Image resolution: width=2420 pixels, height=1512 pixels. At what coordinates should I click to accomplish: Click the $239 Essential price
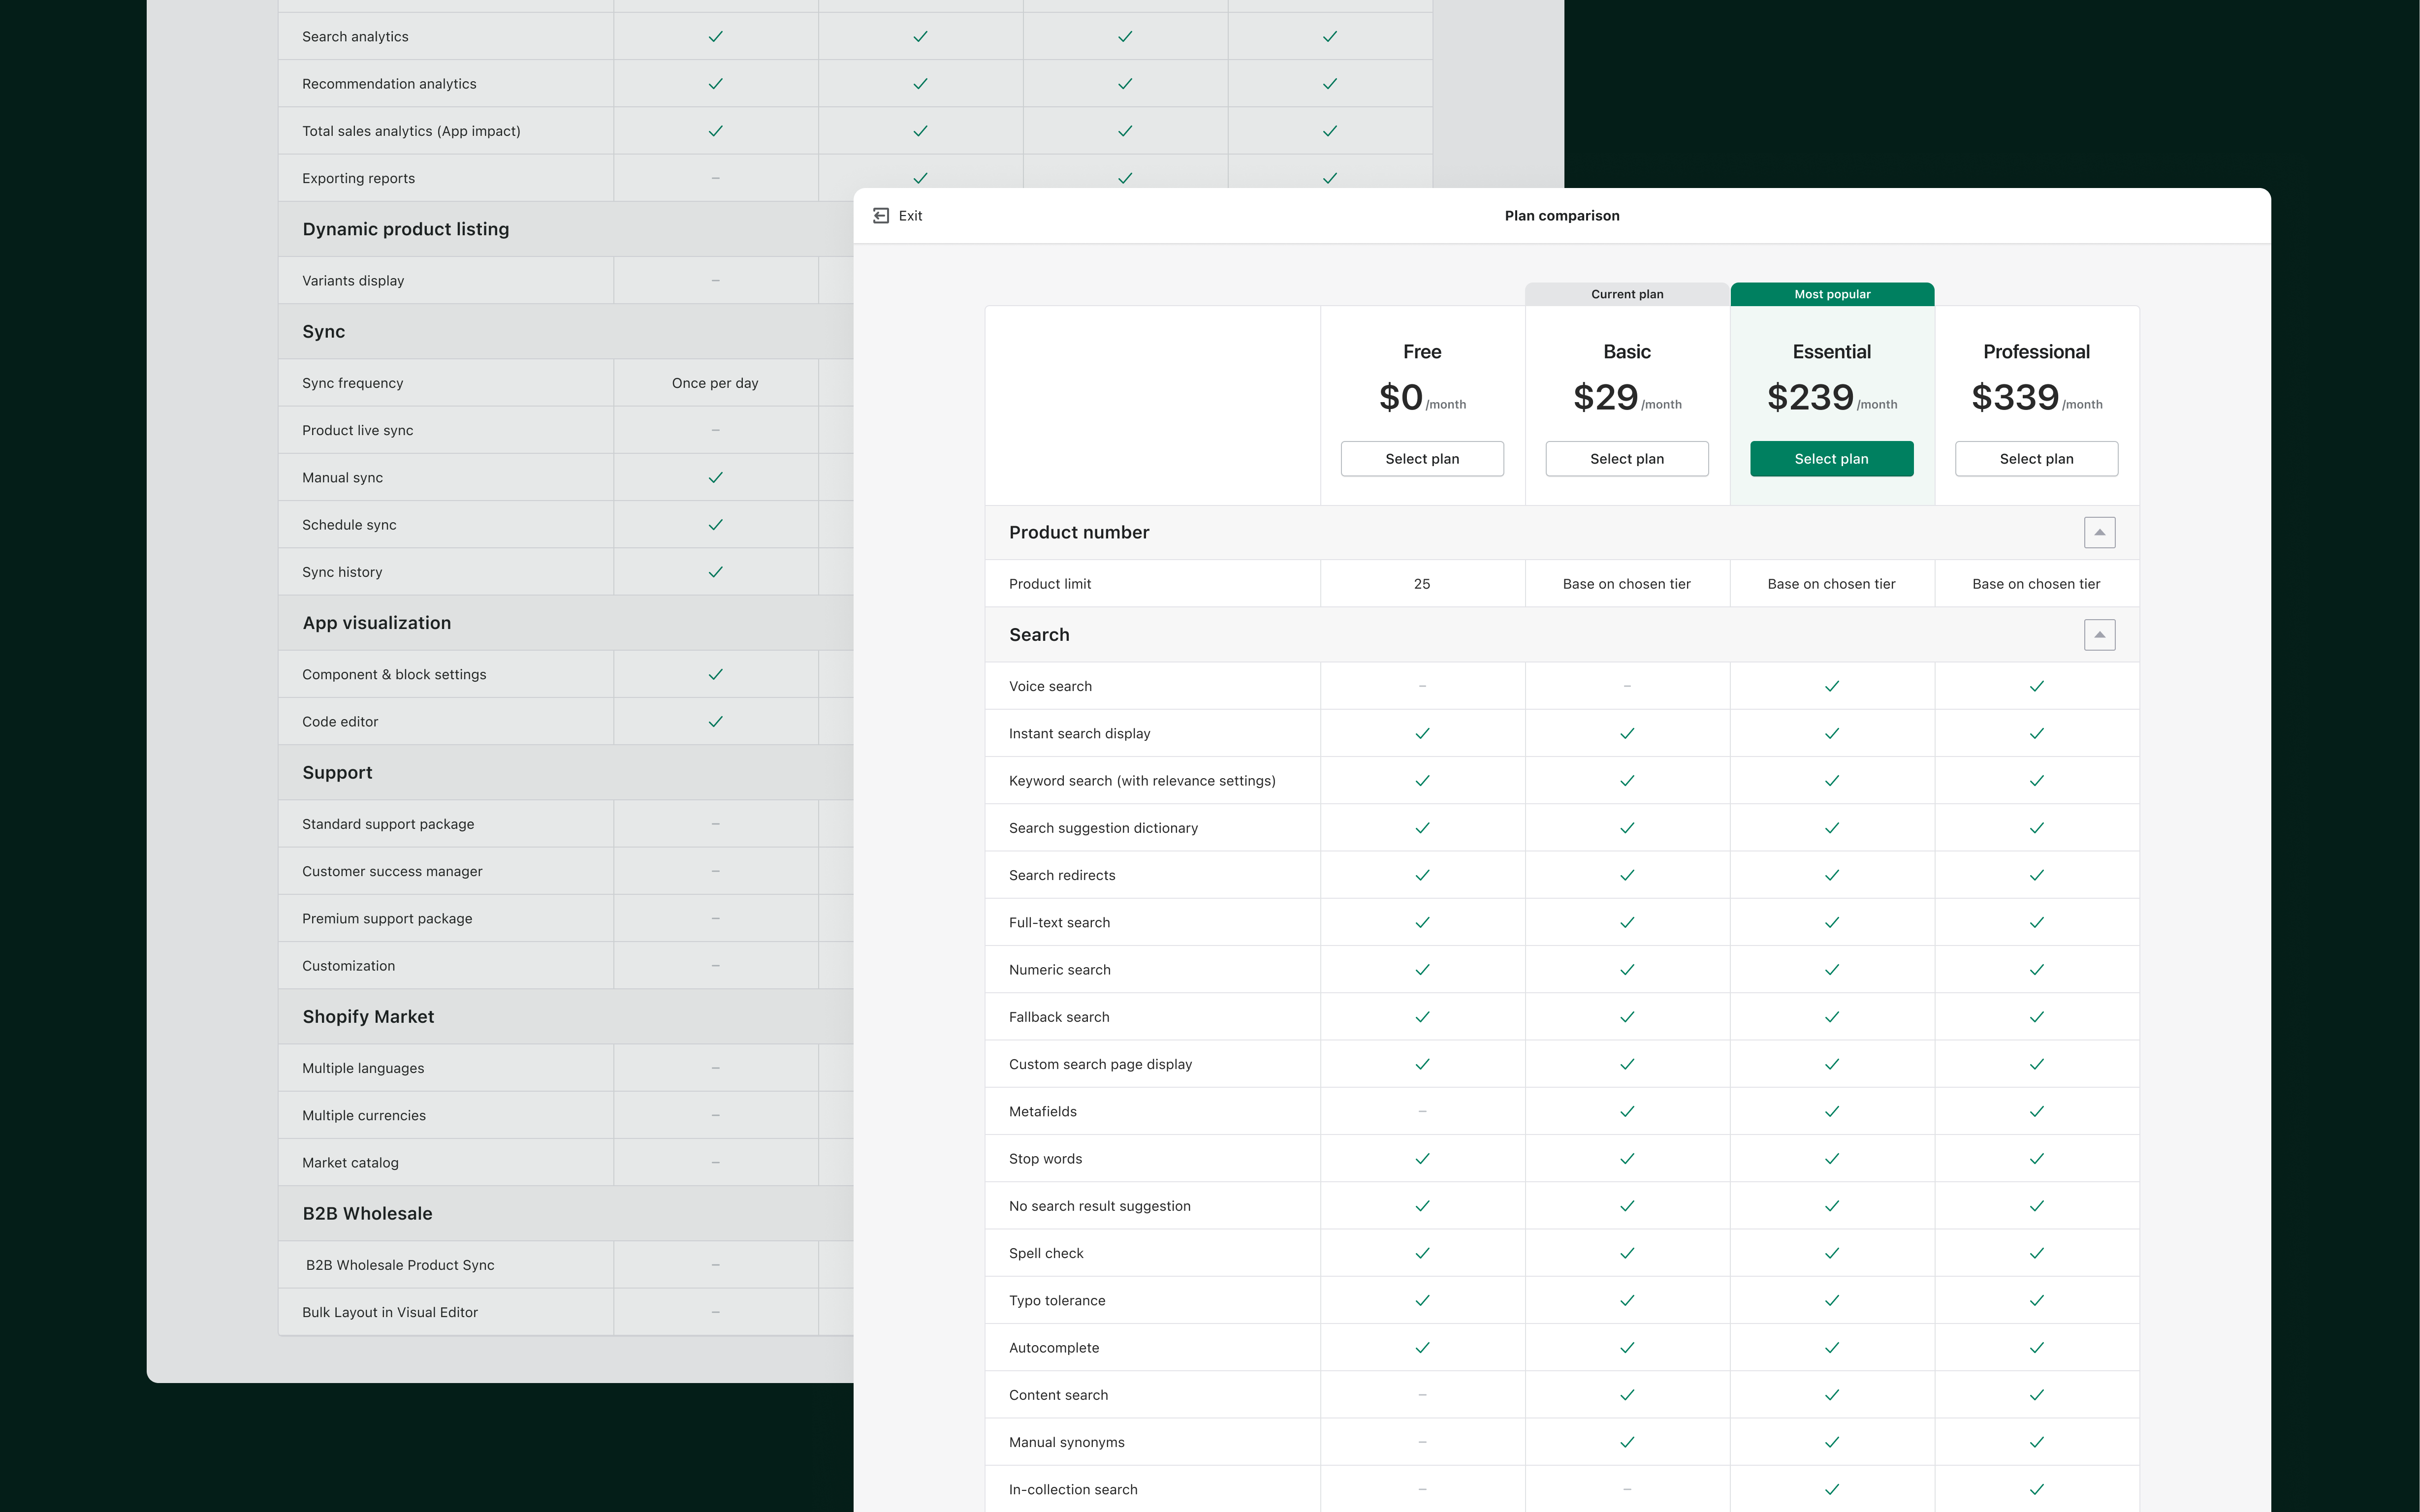(x=1810, y=397)
